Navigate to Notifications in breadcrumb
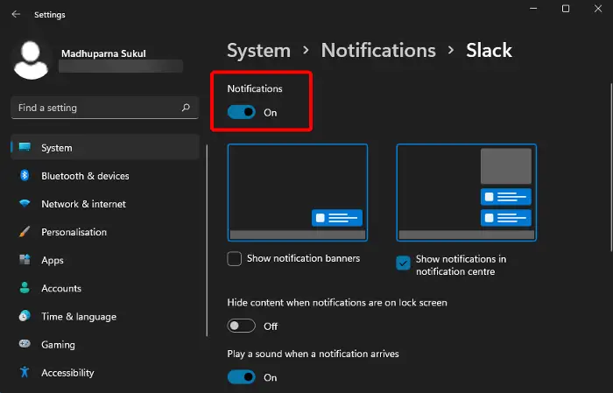 click(378, 51)
